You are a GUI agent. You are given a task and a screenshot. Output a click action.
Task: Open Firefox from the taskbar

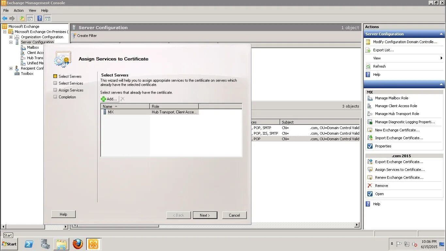coord(78,244)
